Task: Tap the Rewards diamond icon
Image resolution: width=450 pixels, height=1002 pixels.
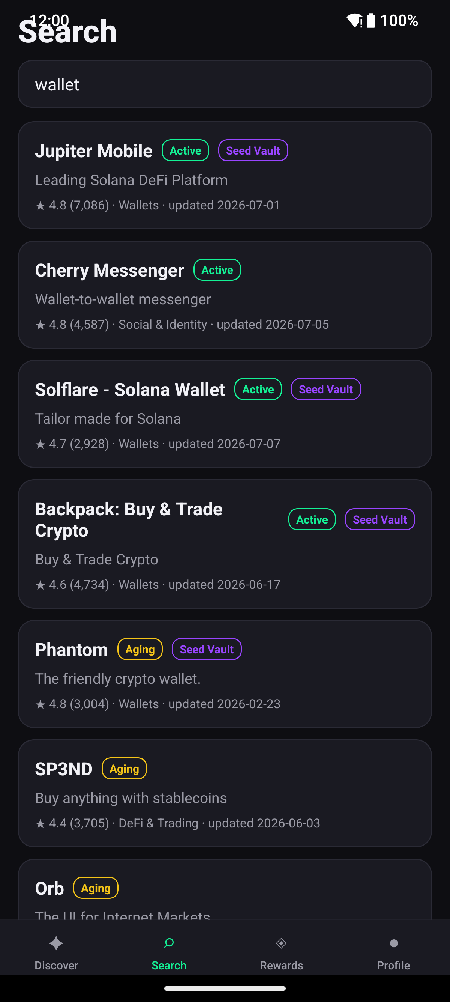Action: tap(281, 943)
